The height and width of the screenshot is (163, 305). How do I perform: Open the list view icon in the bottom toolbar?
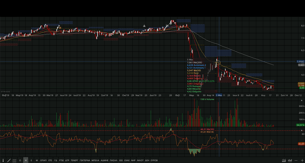pyautogui.click(x=14, y=161)
